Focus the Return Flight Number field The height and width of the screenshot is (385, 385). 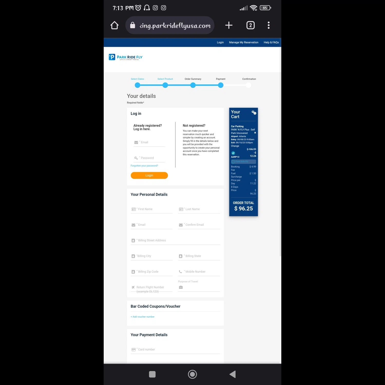tap(151, 288)
